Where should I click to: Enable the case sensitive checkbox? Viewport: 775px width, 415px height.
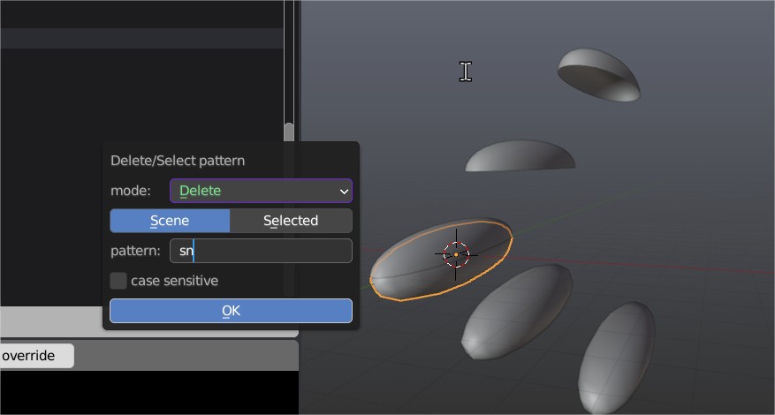pos(118,281)
